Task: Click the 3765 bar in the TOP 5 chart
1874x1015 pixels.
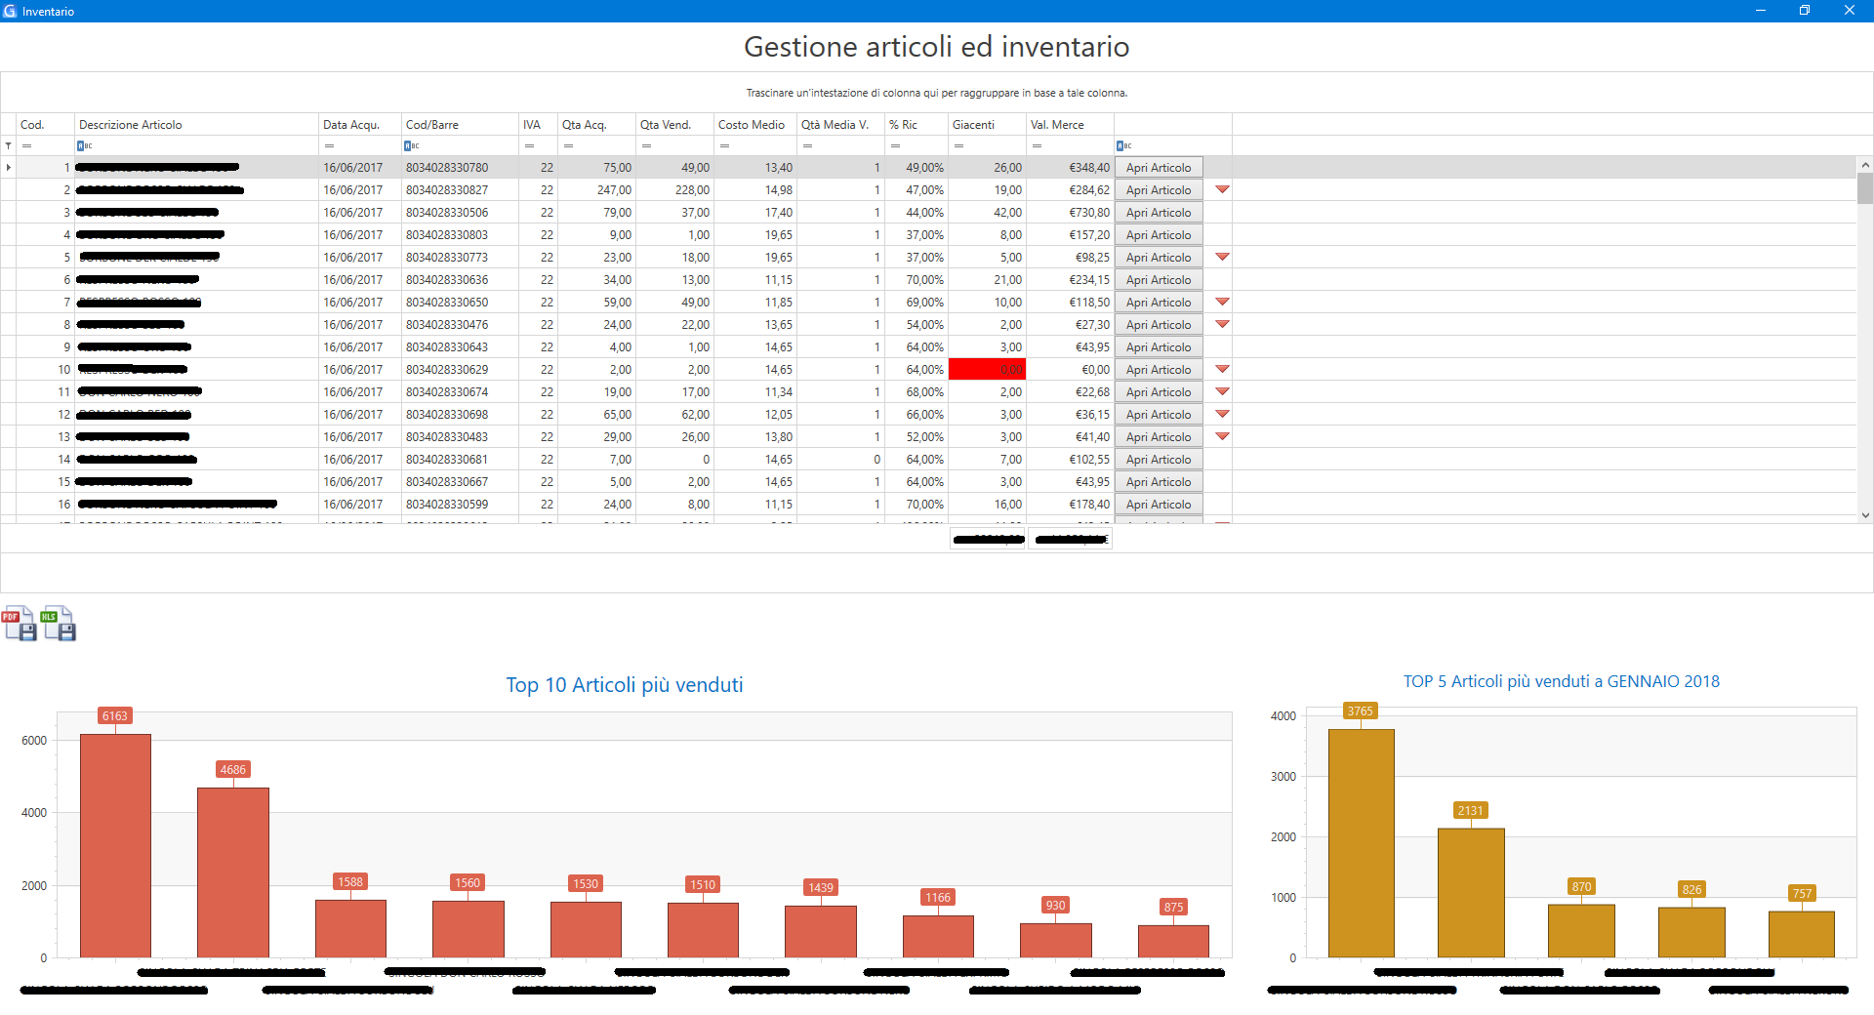Action: tap(1361, 842)
